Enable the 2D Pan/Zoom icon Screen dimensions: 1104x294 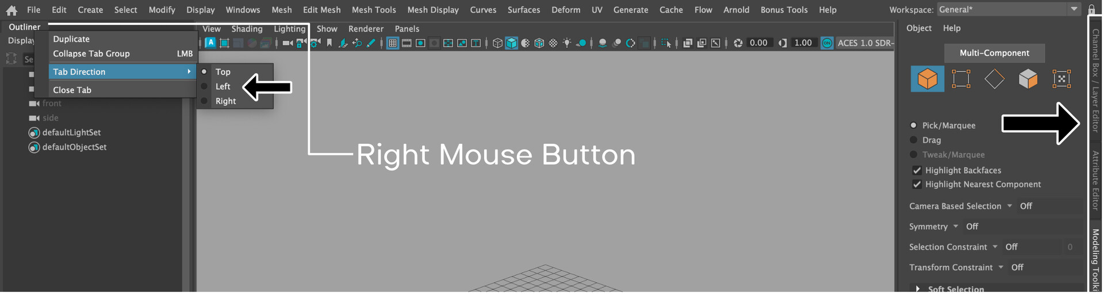pyautogui.click(x=356, y=43)
